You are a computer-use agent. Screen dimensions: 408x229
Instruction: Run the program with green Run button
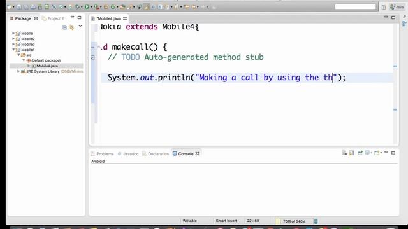[87, 7]
